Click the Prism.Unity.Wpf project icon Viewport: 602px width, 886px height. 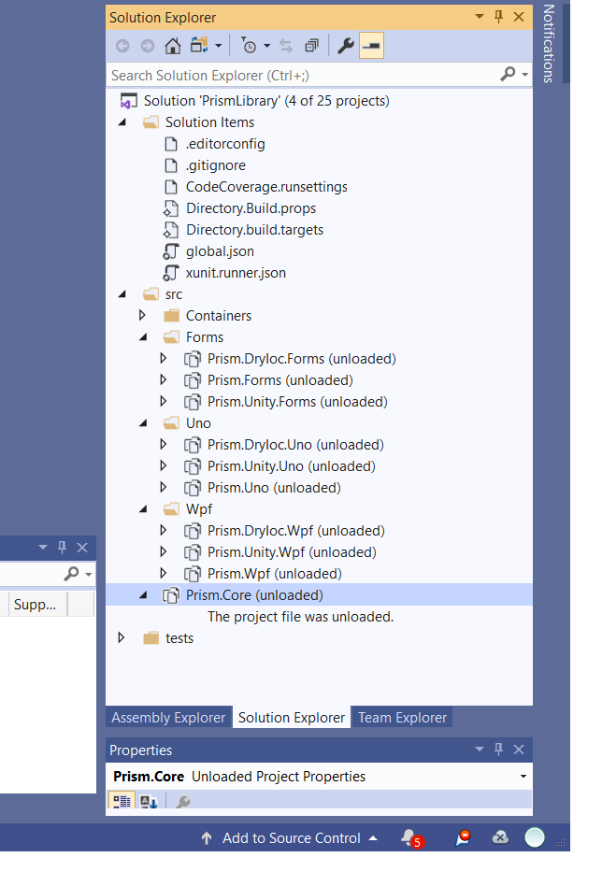pyautogui.click(x=193, y=552)
